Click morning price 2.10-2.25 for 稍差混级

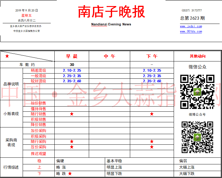pyautogui.click(x=72, y=71)
